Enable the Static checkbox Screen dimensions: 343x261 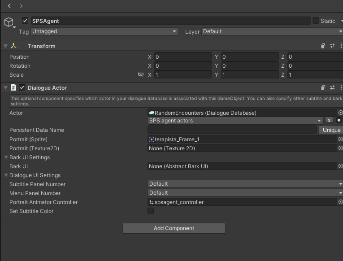coord(316,21)
